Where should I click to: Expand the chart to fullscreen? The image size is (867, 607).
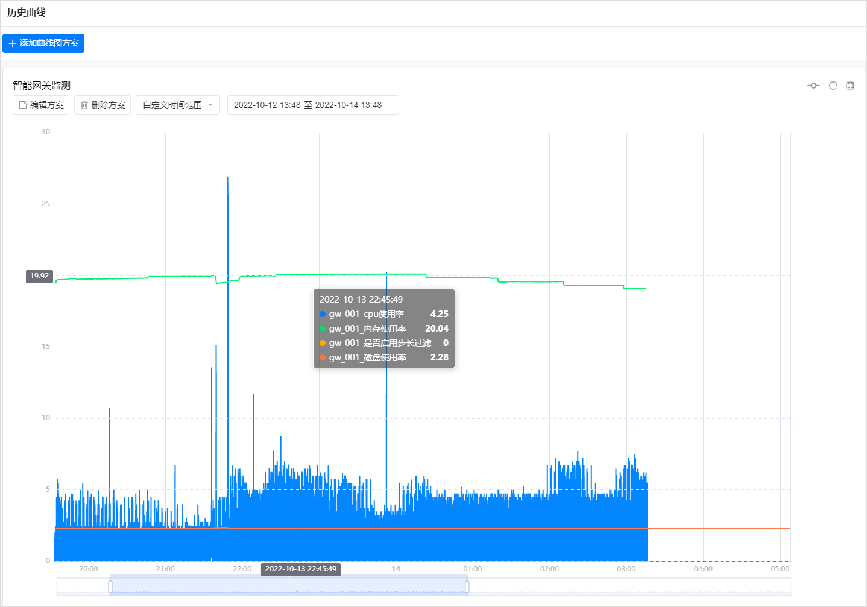click(x=850, y=86)
